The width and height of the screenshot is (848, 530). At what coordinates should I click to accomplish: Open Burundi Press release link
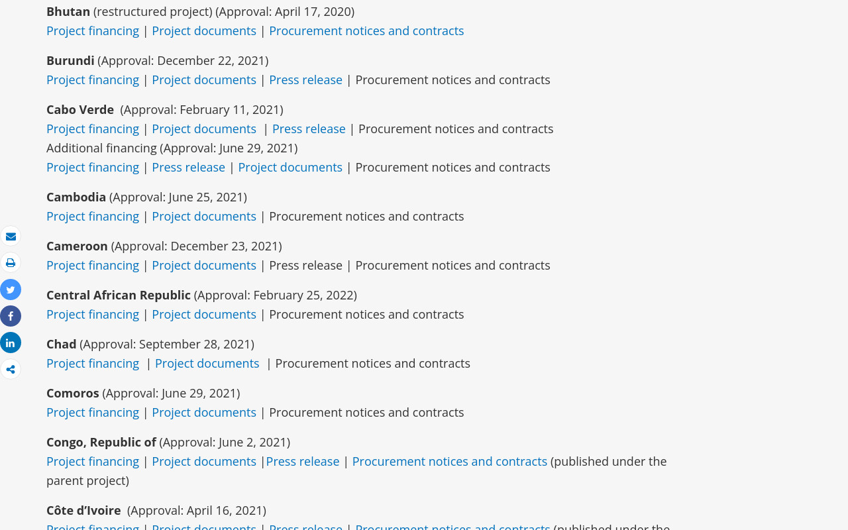point(305,80)
